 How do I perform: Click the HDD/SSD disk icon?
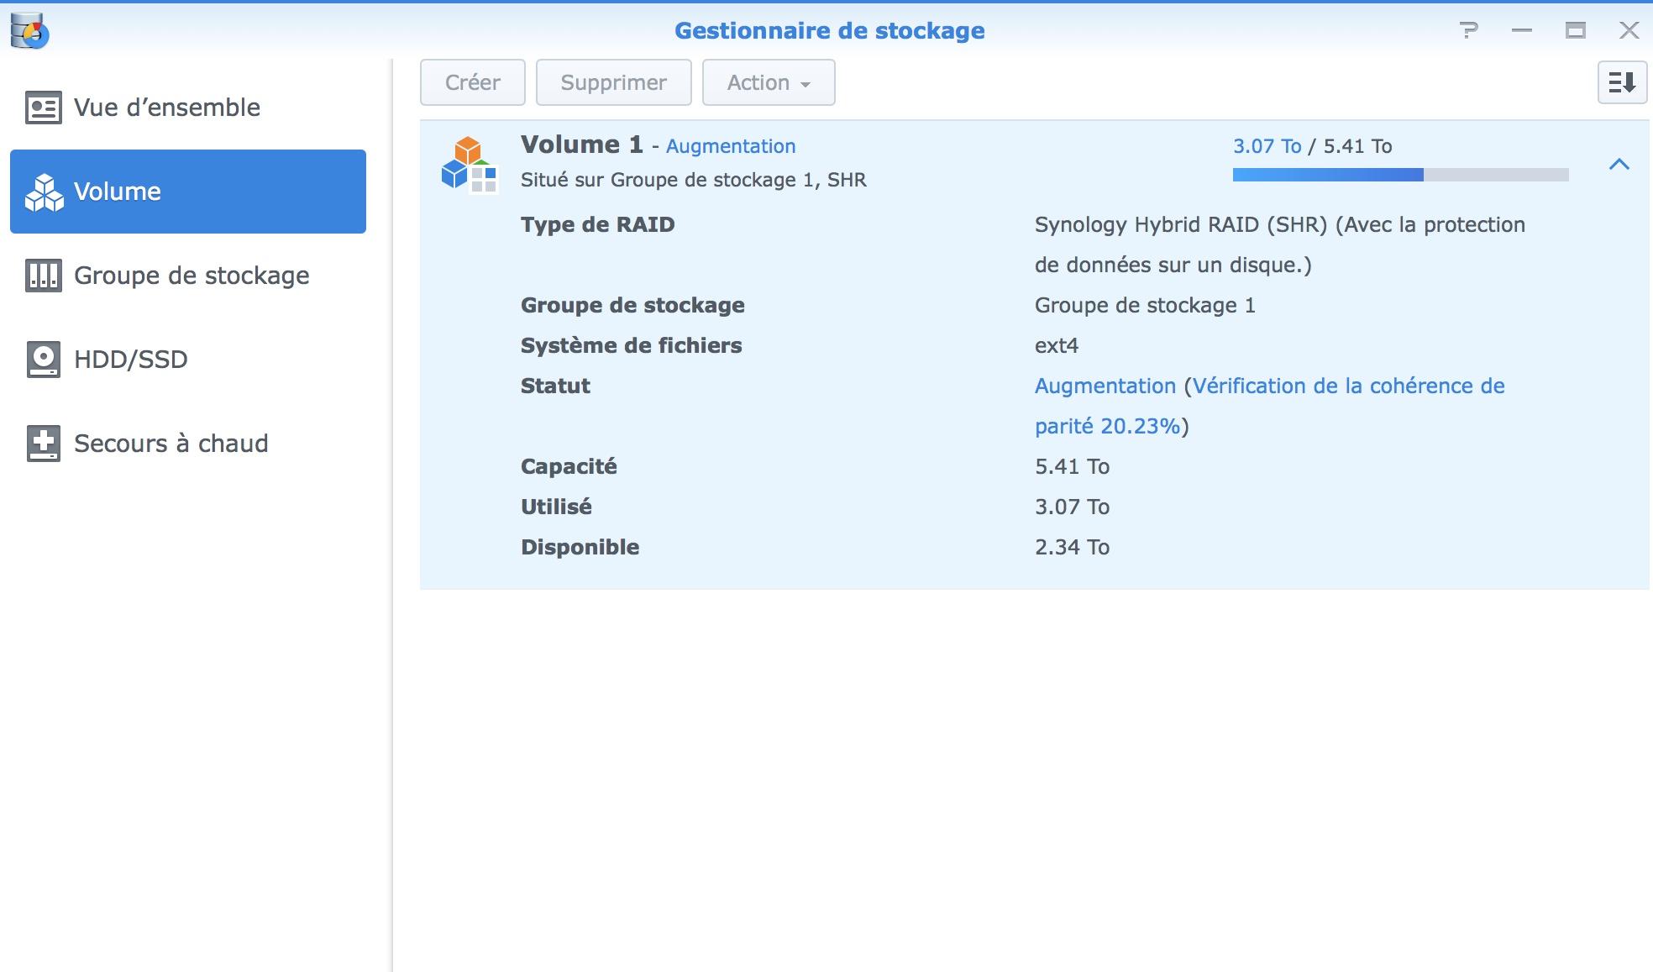(x=43, y=360)
